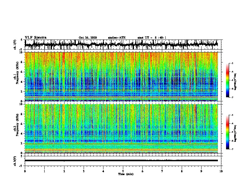This screenshot has width=249, height=192.
Task: Click time axis tick label 3
Action: [x=84, y=171]
